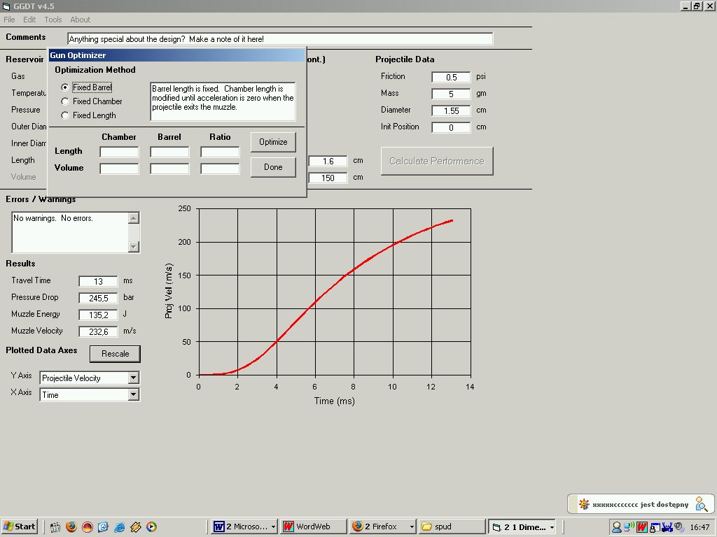The width and height of the screenshot is (717, 537).
Task: Select the Fixed Barrel radio button
Action: pos(65,87)
